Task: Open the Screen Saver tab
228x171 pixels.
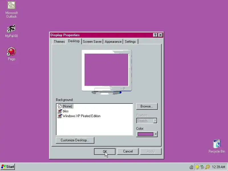Action: (x=92, y=42)
